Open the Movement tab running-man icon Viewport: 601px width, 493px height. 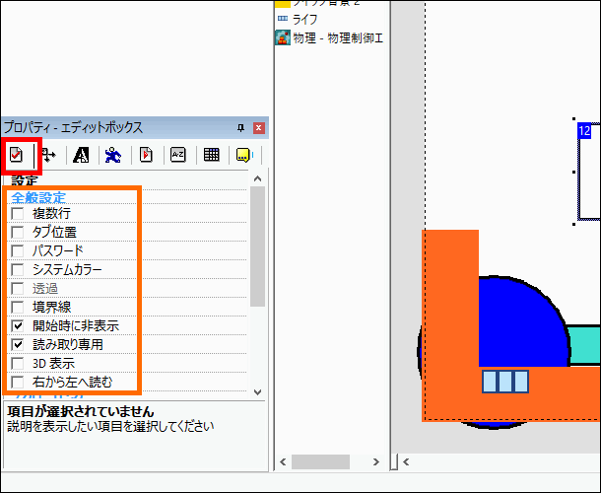click(x=113, y=155)
